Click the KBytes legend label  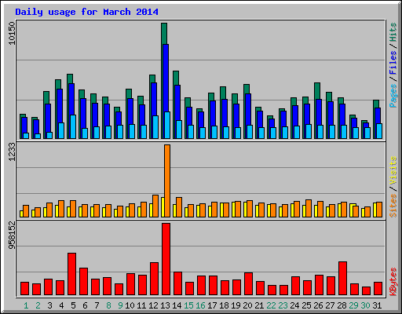click(x=393, y=282)
